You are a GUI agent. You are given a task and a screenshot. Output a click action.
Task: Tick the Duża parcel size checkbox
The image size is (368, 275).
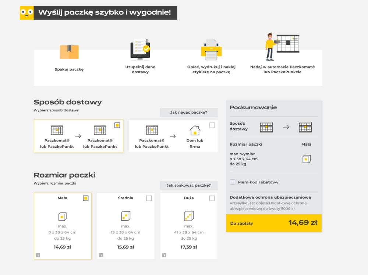(212, 198)
